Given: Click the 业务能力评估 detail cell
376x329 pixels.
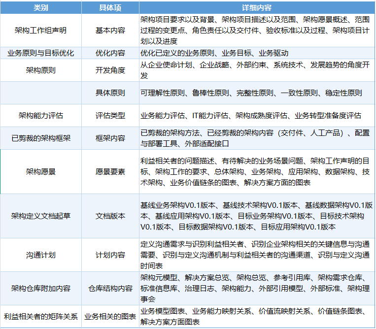Looking at the screenshot, I should pyautogui.click(x=257, y=116).
